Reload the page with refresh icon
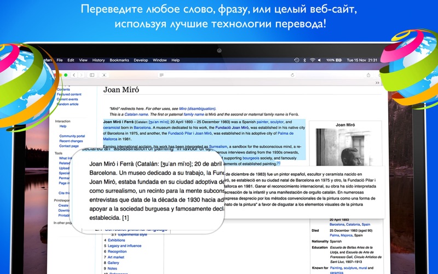The height and width of the screenshot is (274, 438). 292,75
